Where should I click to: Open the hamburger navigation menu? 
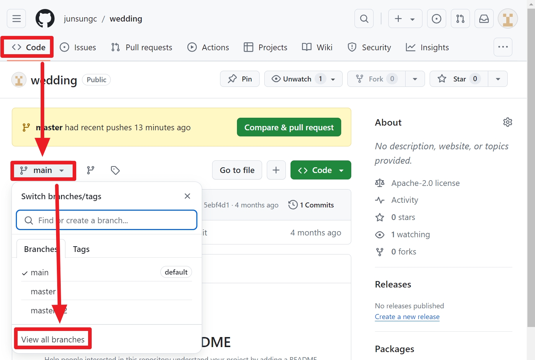click(x=17, y=19)
